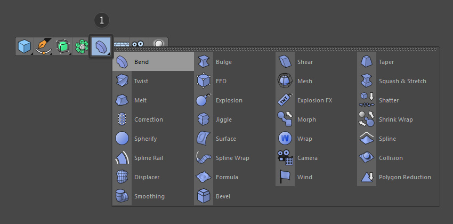Pick the Explosion deformer

[x=229, y=100]
